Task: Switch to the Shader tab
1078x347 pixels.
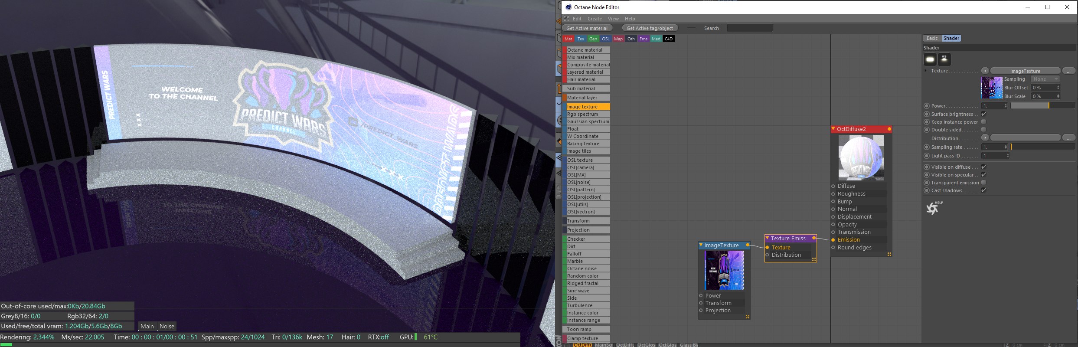Action: (x=951, y=38)
